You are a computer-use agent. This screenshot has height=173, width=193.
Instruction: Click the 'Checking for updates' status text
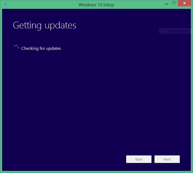click(41, 48)
